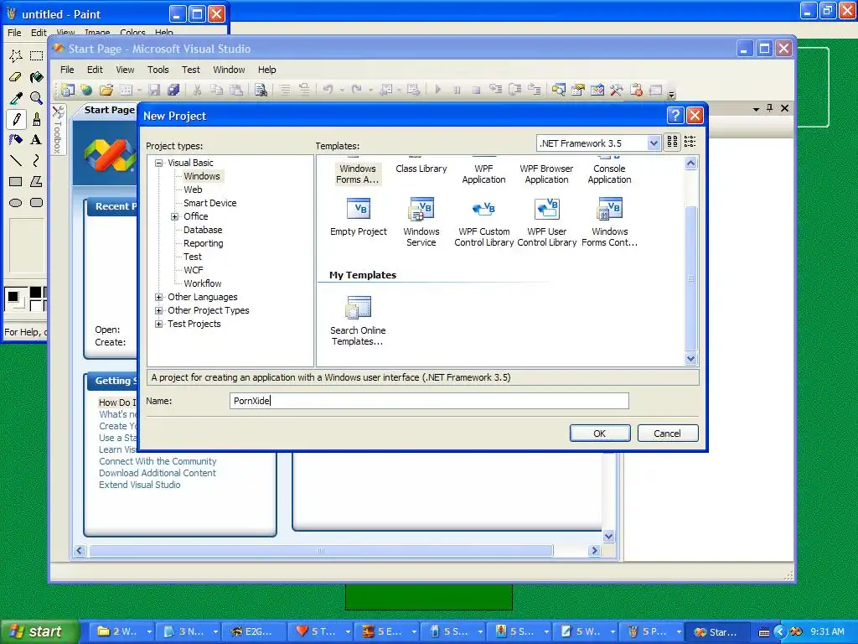Choose the Windows Service template

coord(421,222)
